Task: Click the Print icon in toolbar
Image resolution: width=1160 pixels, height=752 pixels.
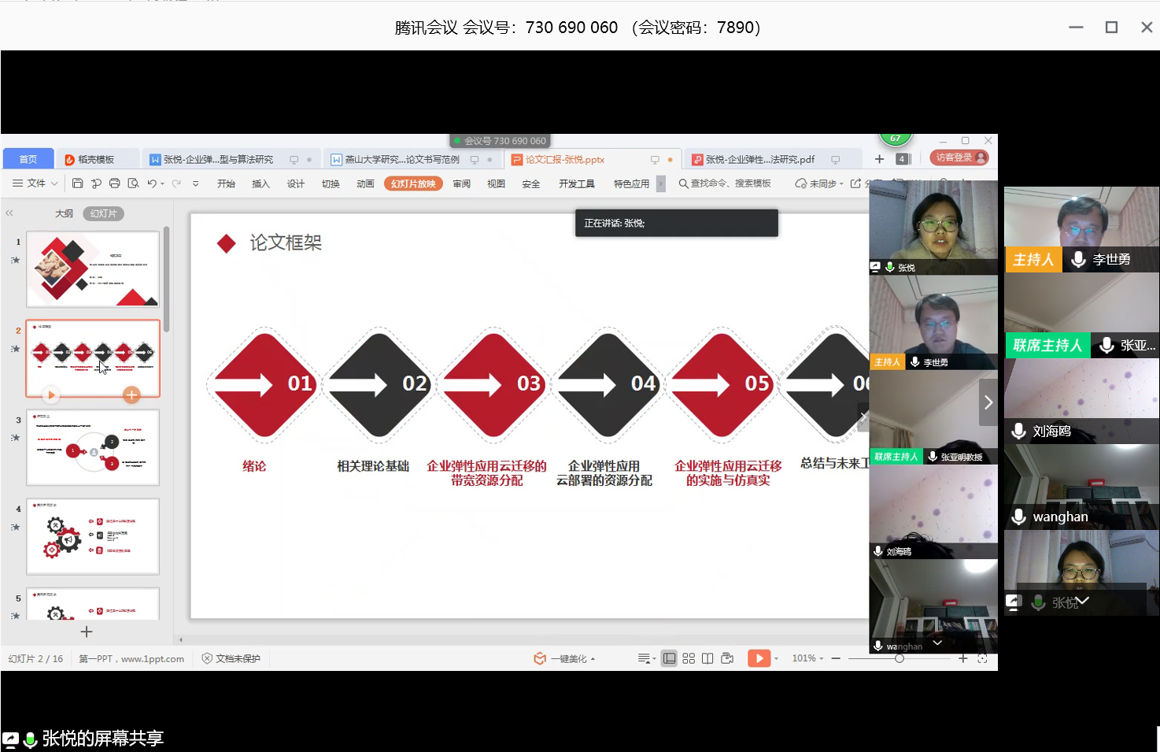Action: [114, 183]
